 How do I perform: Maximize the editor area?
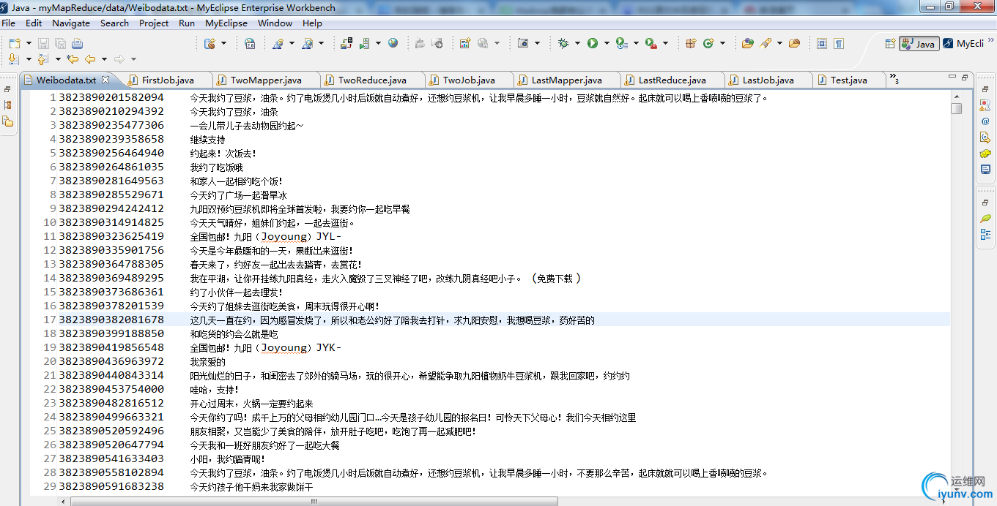click(x=966, y=77)
